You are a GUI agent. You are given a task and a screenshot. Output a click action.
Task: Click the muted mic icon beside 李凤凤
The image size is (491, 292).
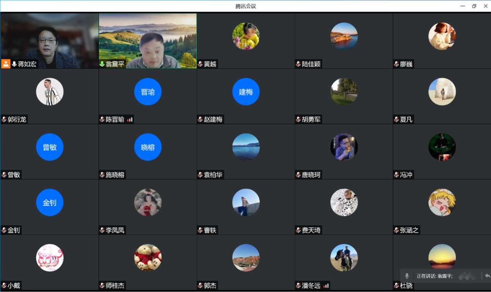click(x=102, y=230)
